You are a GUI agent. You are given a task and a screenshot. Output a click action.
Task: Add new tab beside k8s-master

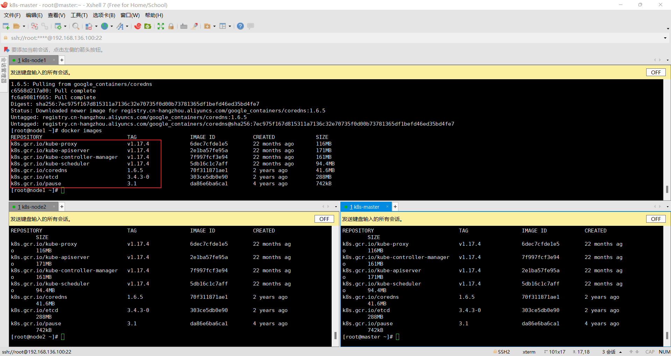pos(395,207)
